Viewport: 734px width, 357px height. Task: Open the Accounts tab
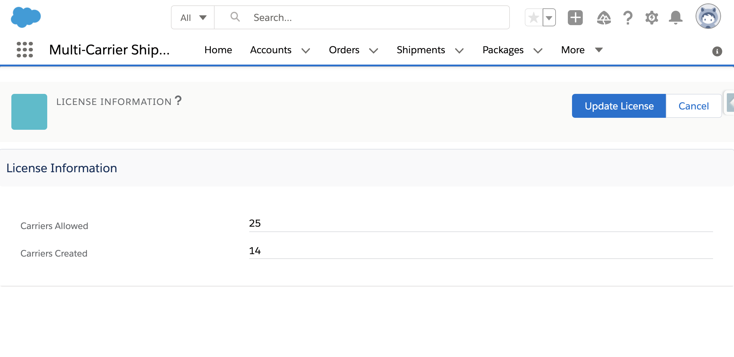[x=271, y=50]
